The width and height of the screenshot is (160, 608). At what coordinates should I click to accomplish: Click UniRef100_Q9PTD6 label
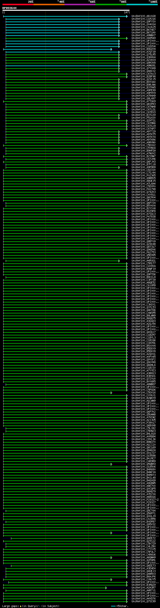(143, 275)
